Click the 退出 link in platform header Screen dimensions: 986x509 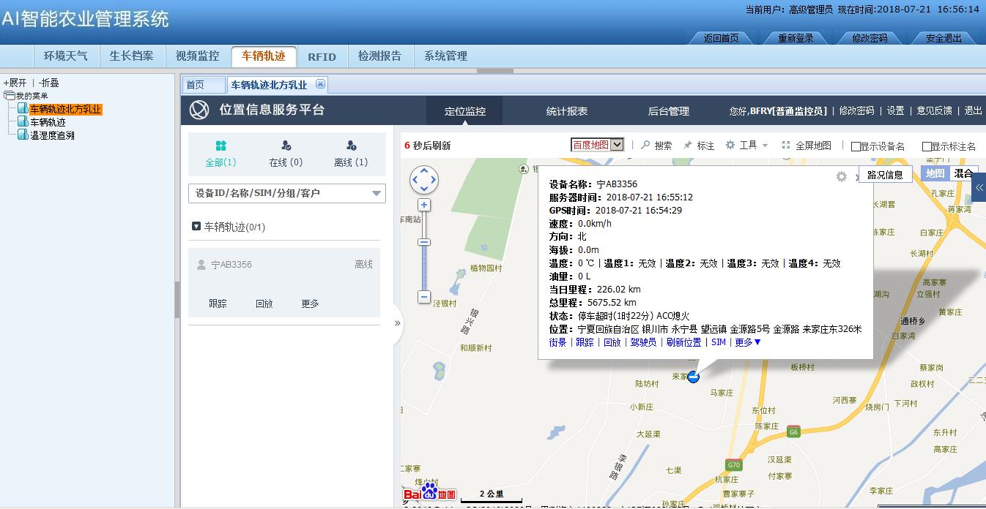[x=973, y=110]
